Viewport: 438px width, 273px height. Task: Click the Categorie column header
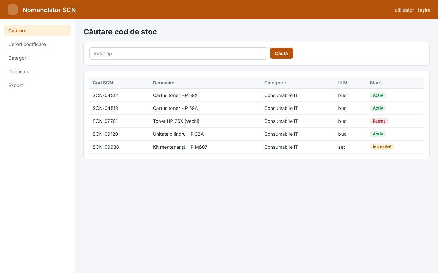point(275,83)
